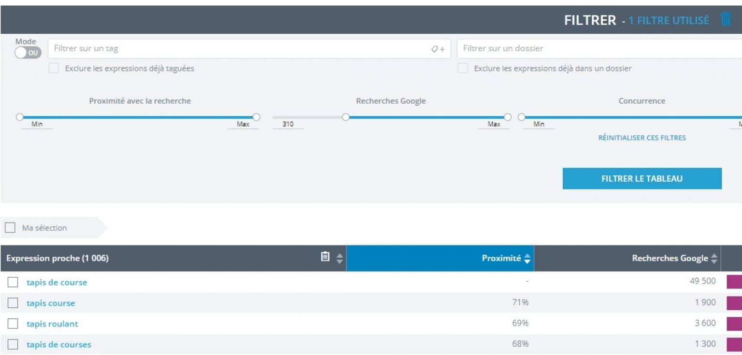Tick the checkbox next to "tapis roulant"
Image resolution: width=742 pixels, height=355 pixels.
point(13,324)
